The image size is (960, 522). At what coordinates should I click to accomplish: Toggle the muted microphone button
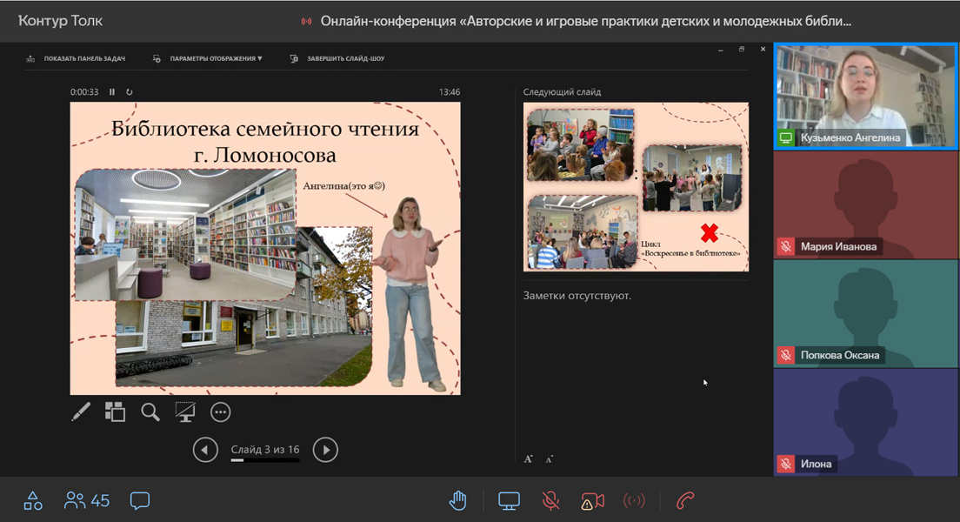[x=550, y=500]
